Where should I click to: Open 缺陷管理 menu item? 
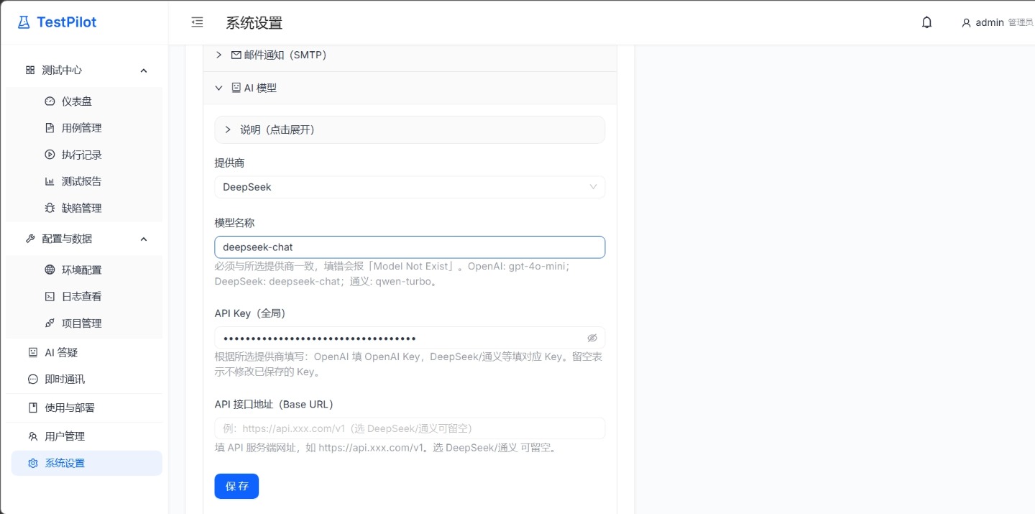[x=84, y=208]
